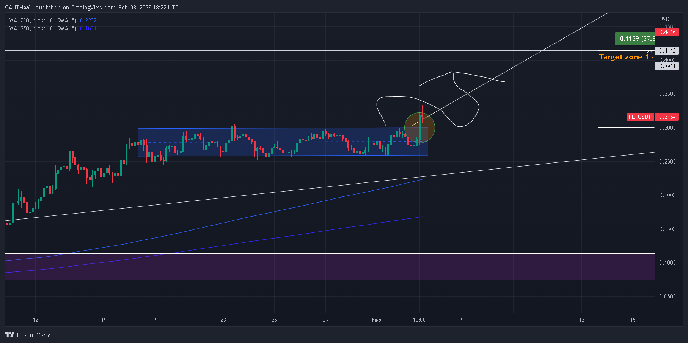Click the date label 23 on time axis
This screenshot has height=343, width=688.
pyautogui.click(x=223, y=320)
